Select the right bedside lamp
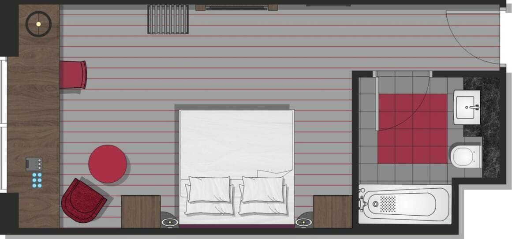This screenshot has height=239, width=512. (x=304, y=222)
